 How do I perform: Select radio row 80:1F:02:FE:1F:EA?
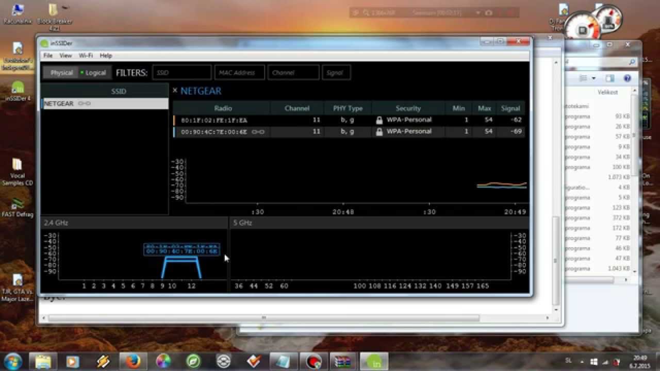349,120
